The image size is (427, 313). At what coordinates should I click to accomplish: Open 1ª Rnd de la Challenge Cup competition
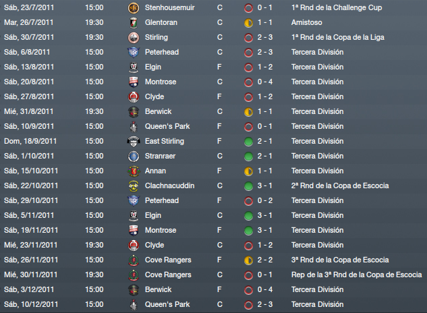point(337,7)
